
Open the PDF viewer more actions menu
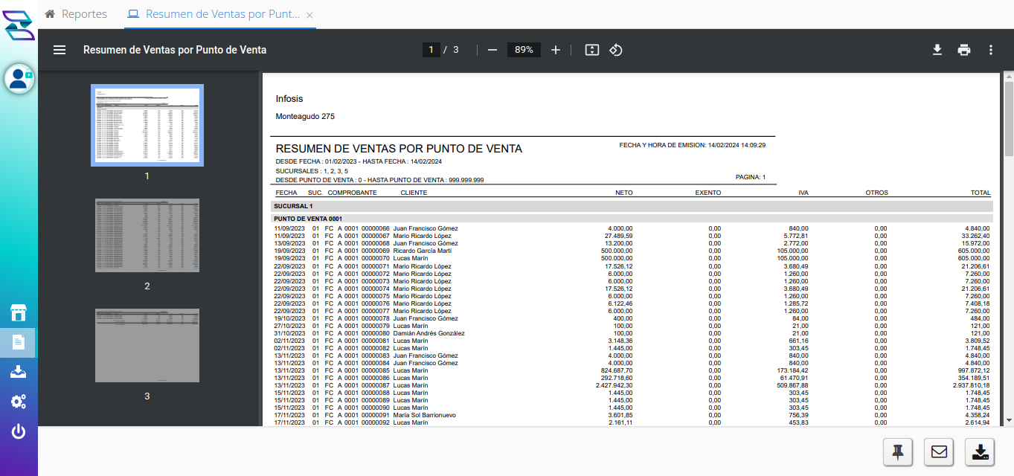tap(991, 50)
